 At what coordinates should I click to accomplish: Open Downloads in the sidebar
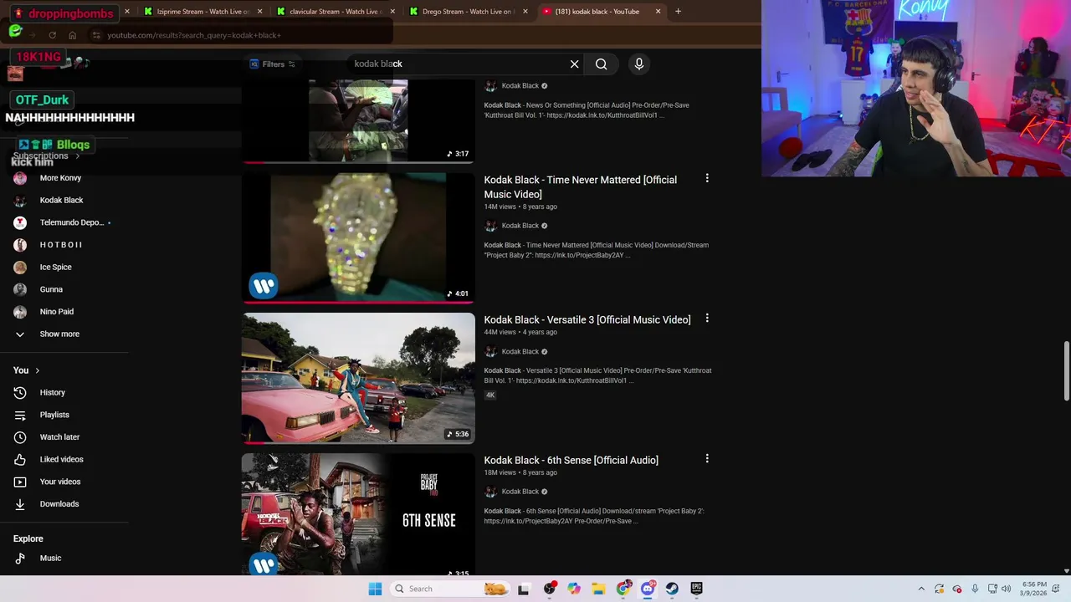[x=59, y=503]
